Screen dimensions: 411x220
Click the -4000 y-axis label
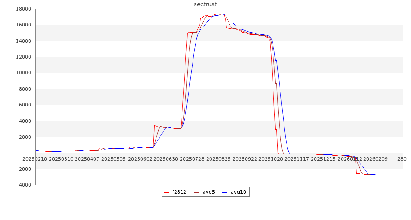point(22,185)
